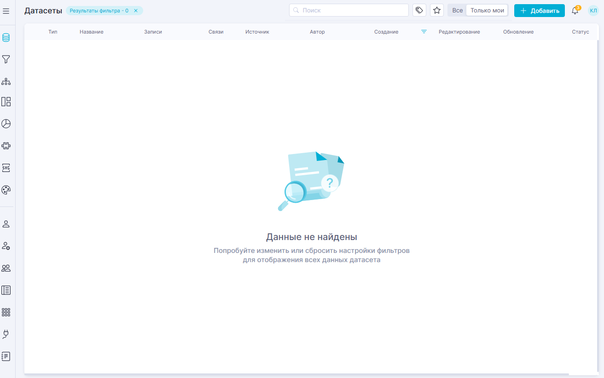The width and height of the screenshot is (604, 378).
Task: Open the funnel filters sidebar icon
Action: coord(6,59)
